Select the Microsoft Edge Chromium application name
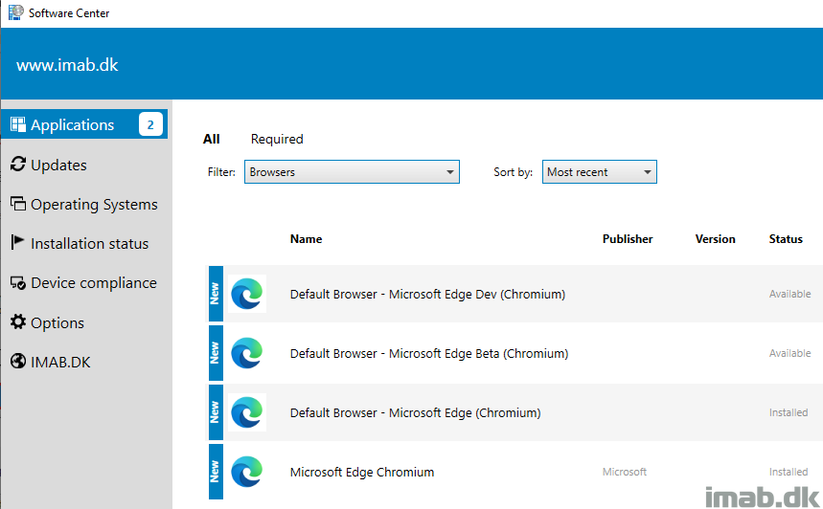Image resolution: width=823 pixels, height=509 pixels. [361, 472]
